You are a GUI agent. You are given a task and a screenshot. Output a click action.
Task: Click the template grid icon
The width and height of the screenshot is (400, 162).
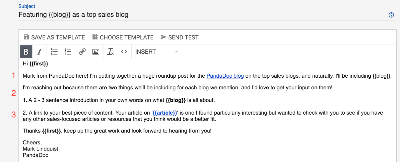[95, 37]
